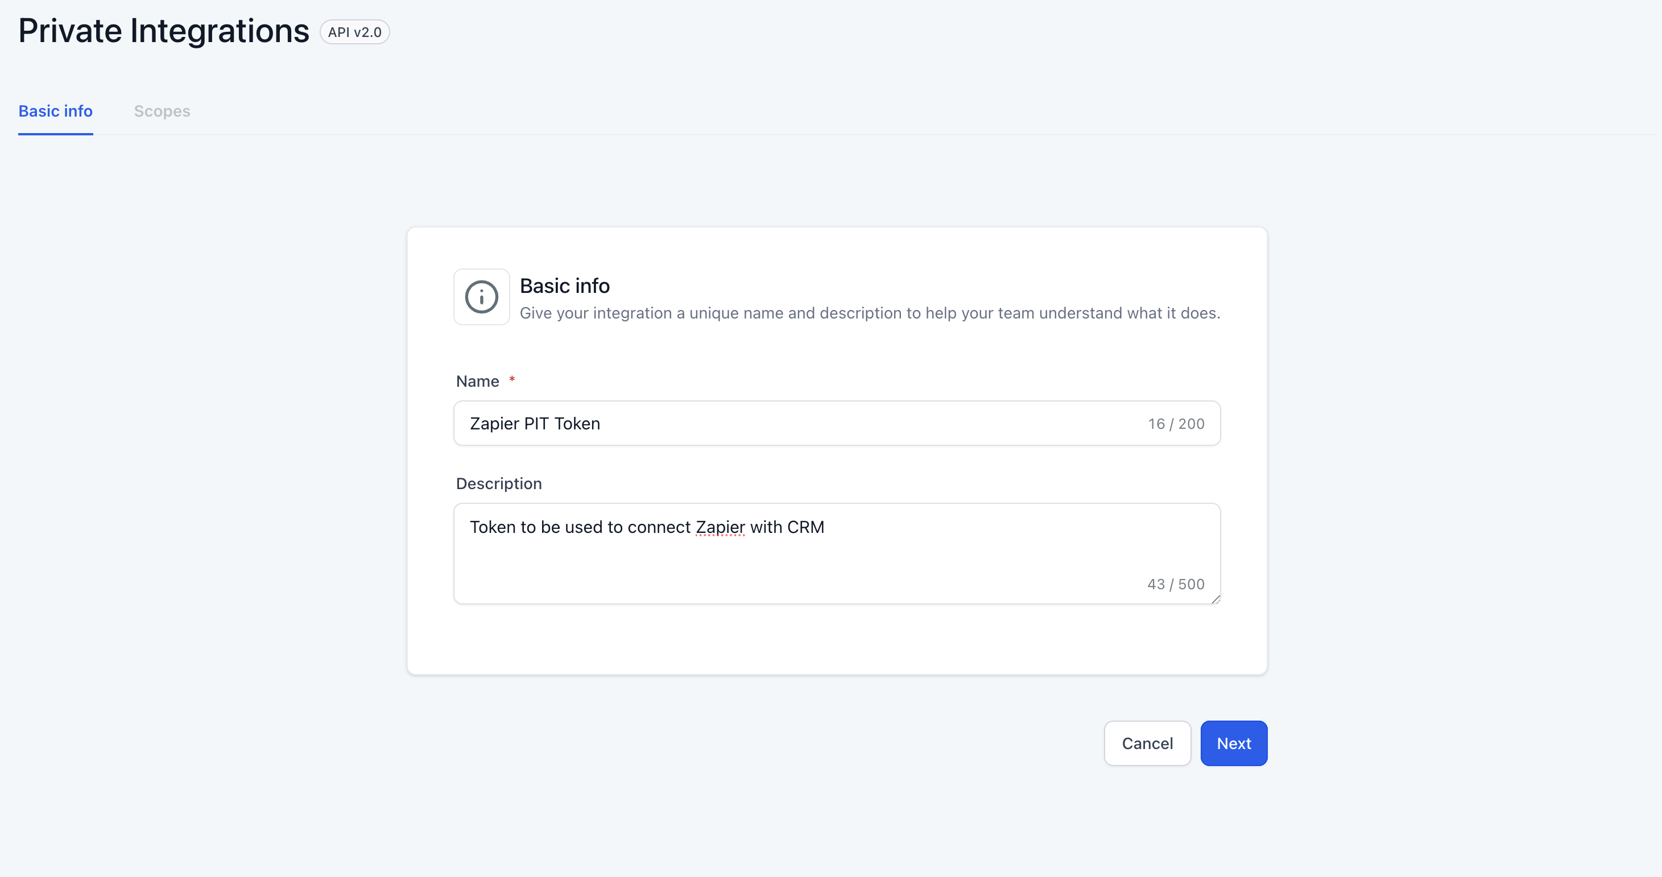This screenshot has height=877, width=1662.
Task: Click the 43 / 500 character counter
Action: [1176, 584]
